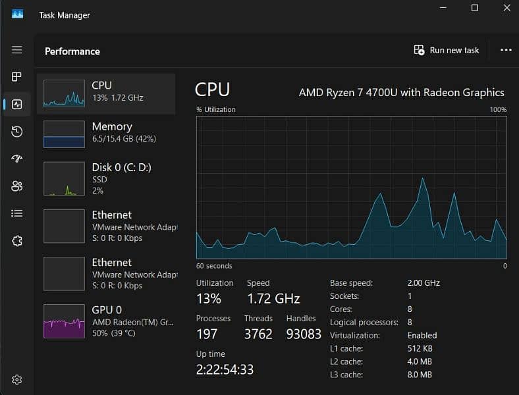Switch to the Users page icon
Image resolution: width=519 pixels, height=395 pixels.
pos(17,186)
